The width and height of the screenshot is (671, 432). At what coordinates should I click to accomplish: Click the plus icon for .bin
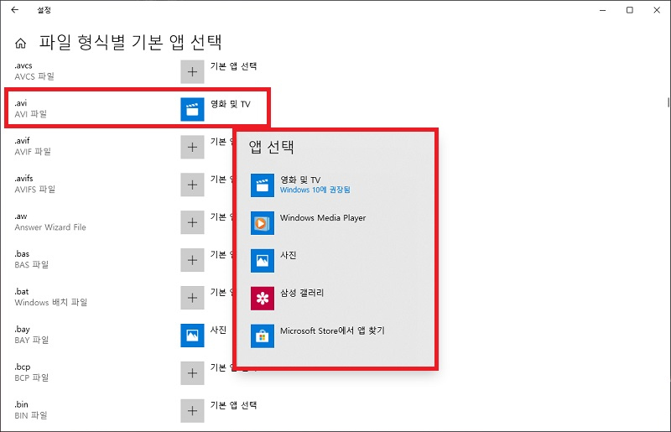[x=192, y=410]
